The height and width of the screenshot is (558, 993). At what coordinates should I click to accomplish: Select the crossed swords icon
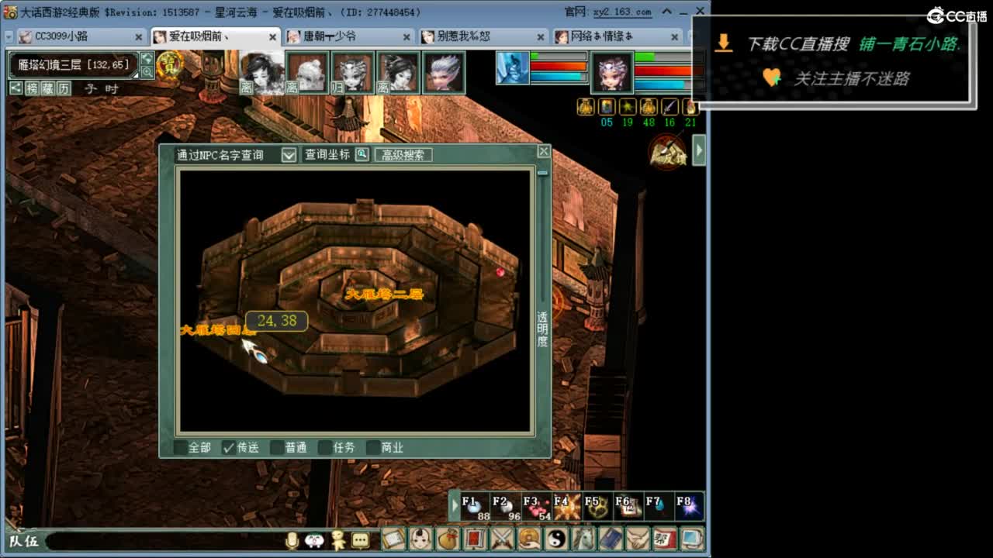pos(502,539)
